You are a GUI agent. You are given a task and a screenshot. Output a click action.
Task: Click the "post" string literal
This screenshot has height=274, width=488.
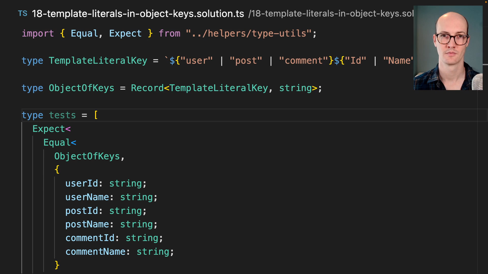[x=246, y=61]
